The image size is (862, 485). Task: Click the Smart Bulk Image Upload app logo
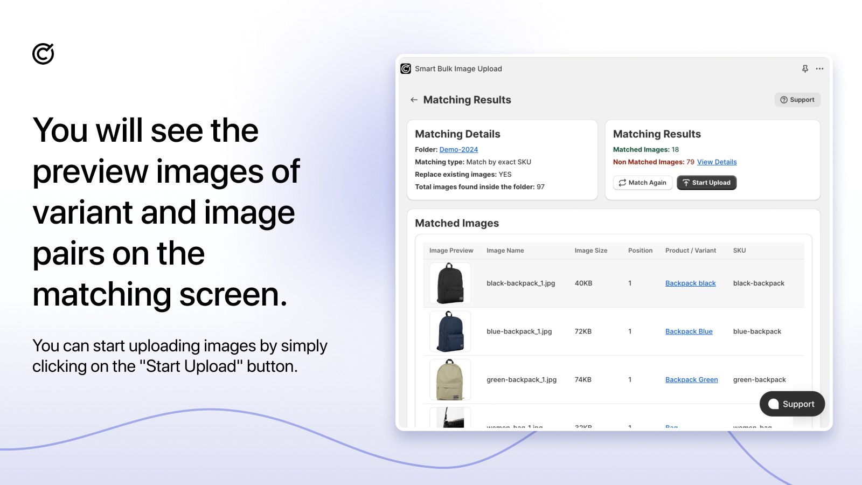coord(406,68)
